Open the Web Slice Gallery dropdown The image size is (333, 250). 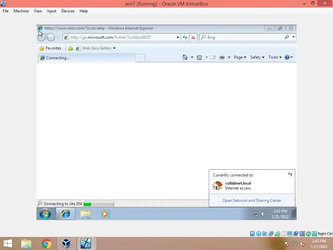(x=114, y=48)
